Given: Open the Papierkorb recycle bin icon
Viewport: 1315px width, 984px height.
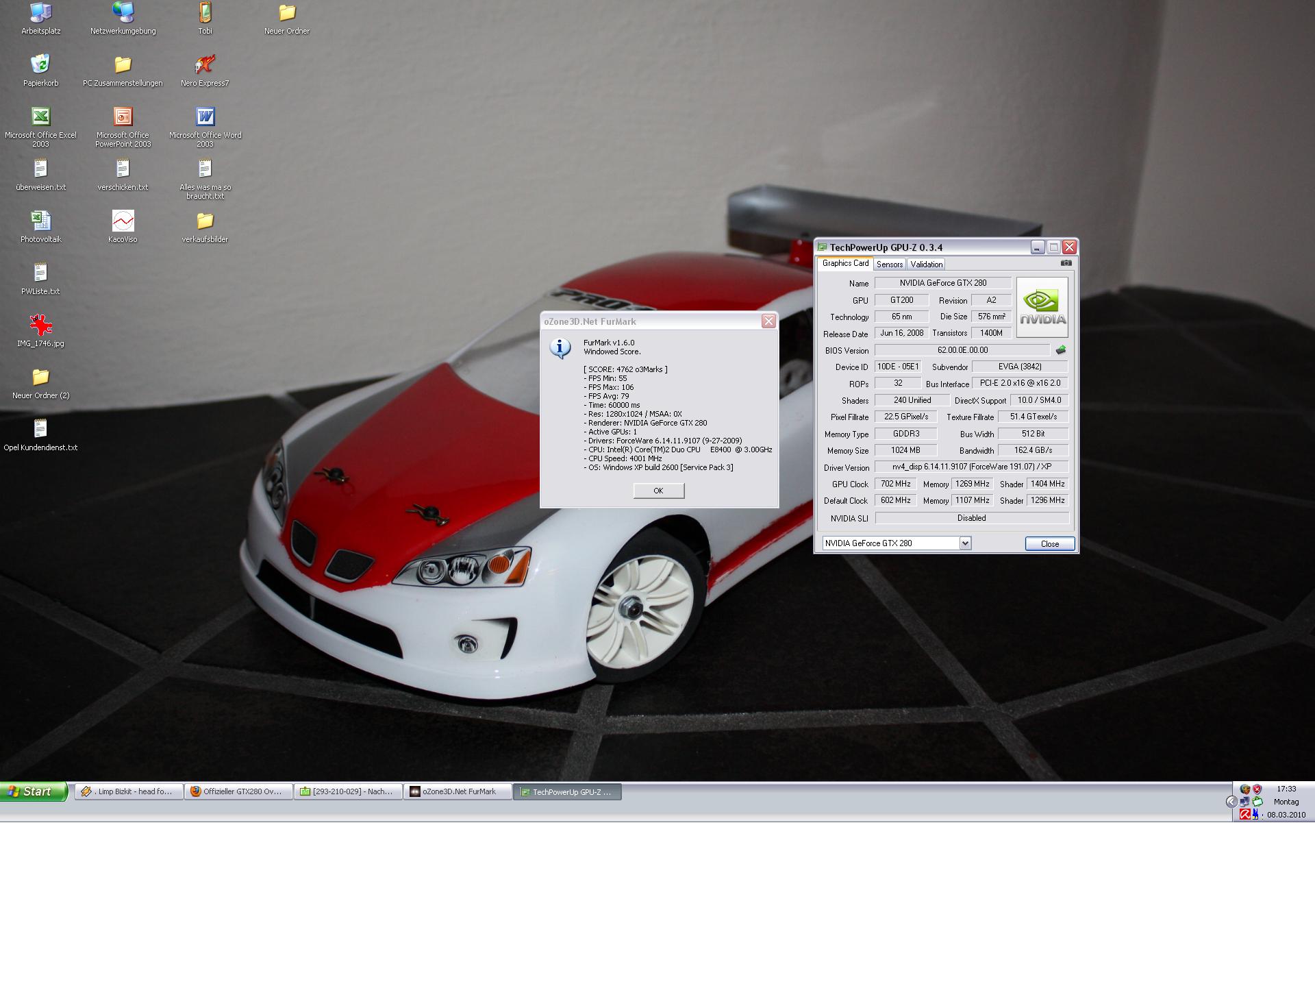Looking at the screenshot, I should pos(40,65).
